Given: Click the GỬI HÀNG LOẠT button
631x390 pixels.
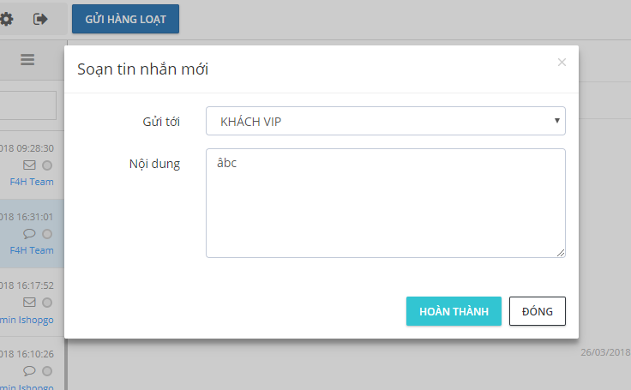Looking at the screenshot, I should click(x=125, y=18).
